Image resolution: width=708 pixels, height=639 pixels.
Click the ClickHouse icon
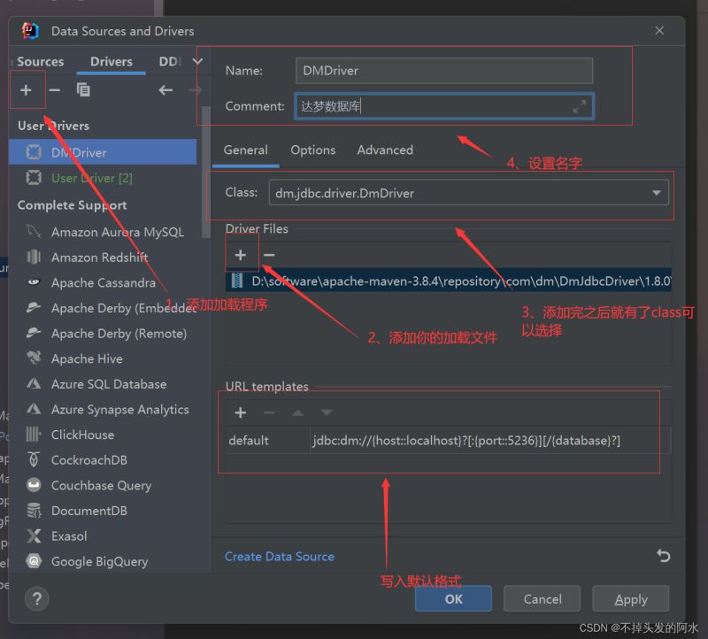[34, 435]
